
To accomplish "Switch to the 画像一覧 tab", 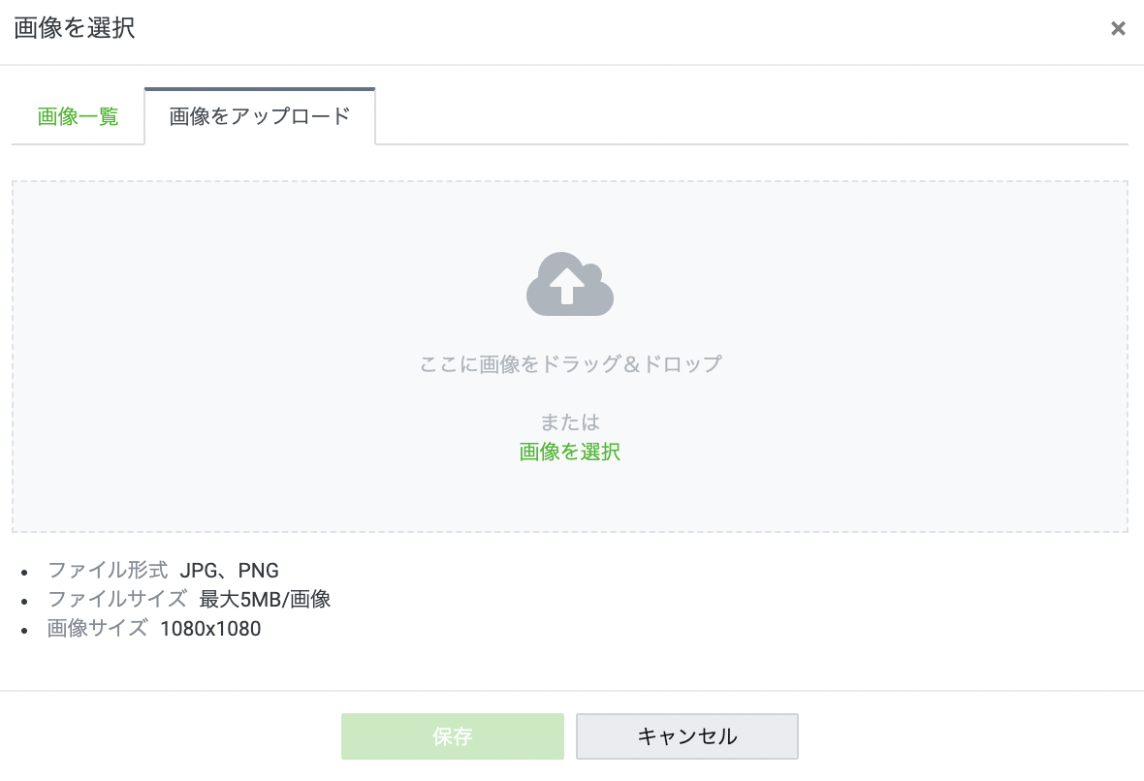I will click(78, 117).
